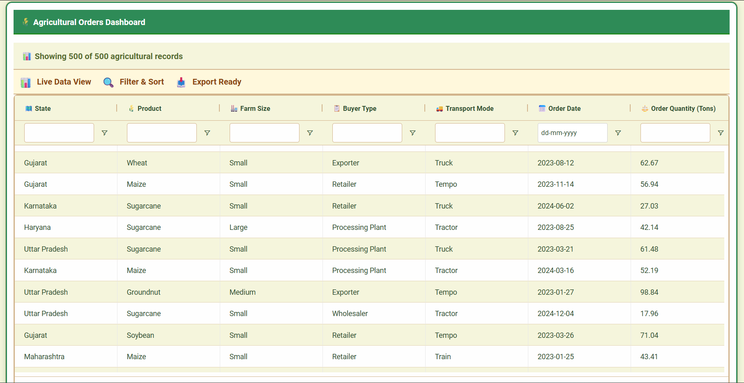This screenshot has width=744, height=383.
Task: Select the Filter & Sort label
Action: 142,82
